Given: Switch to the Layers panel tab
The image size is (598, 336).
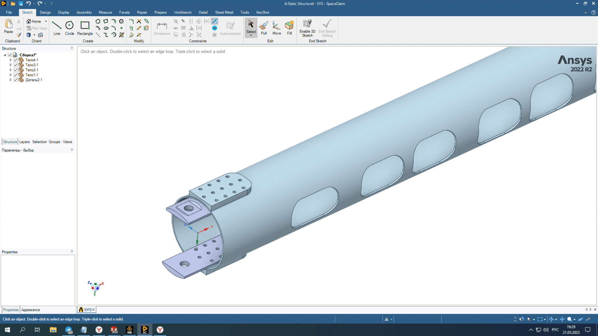Looking at the screenshot, I should (x=24, y=142).
